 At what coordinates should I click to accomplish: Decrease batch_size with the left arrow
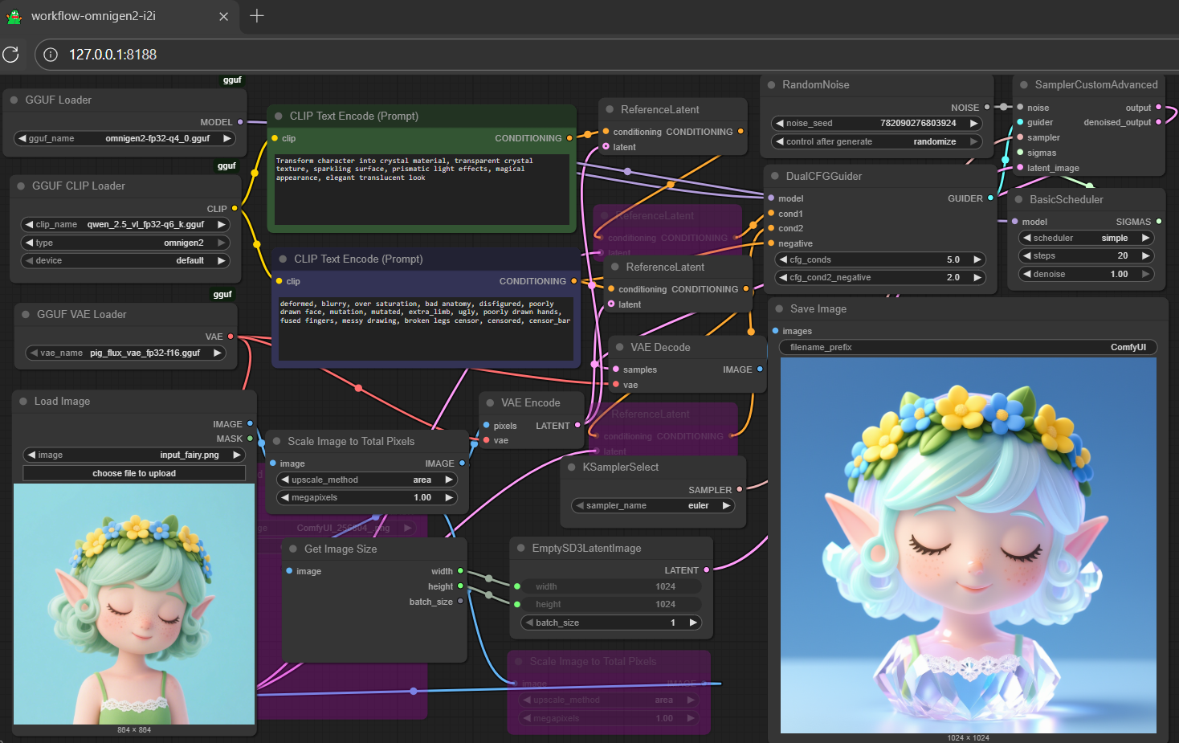click(529, 623)
